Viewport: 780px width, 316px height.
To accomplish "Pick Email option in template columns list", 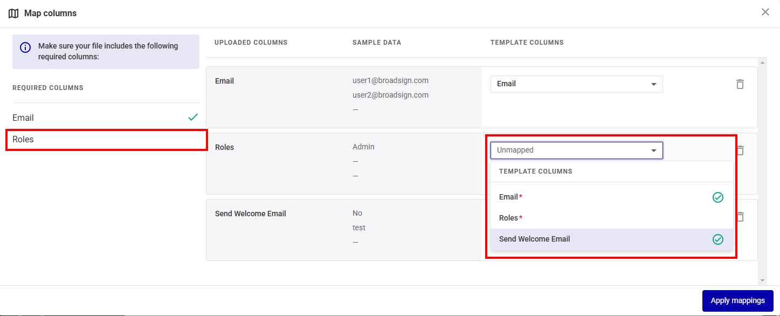I will coord(508,197).
